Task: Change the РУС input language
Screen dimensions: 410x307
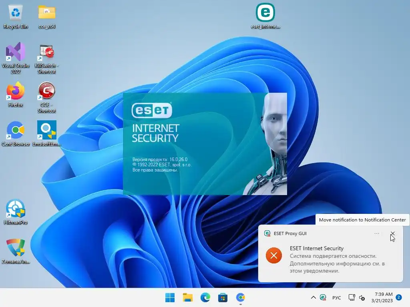Action: pos(336,297)
